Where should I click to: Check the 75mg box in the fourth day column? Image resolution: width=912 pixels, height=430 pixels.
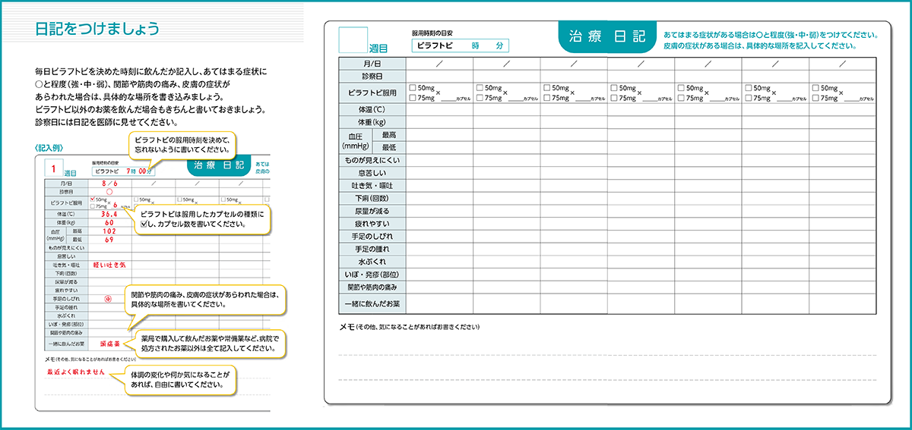click(x=613, y=98)
